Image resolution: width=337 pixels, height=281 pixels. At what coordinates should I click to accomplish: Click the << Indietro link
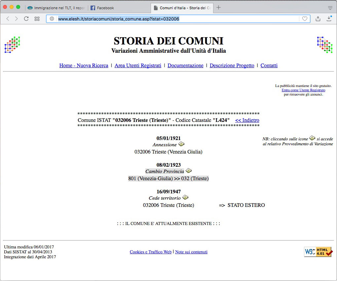pos(247,120)
